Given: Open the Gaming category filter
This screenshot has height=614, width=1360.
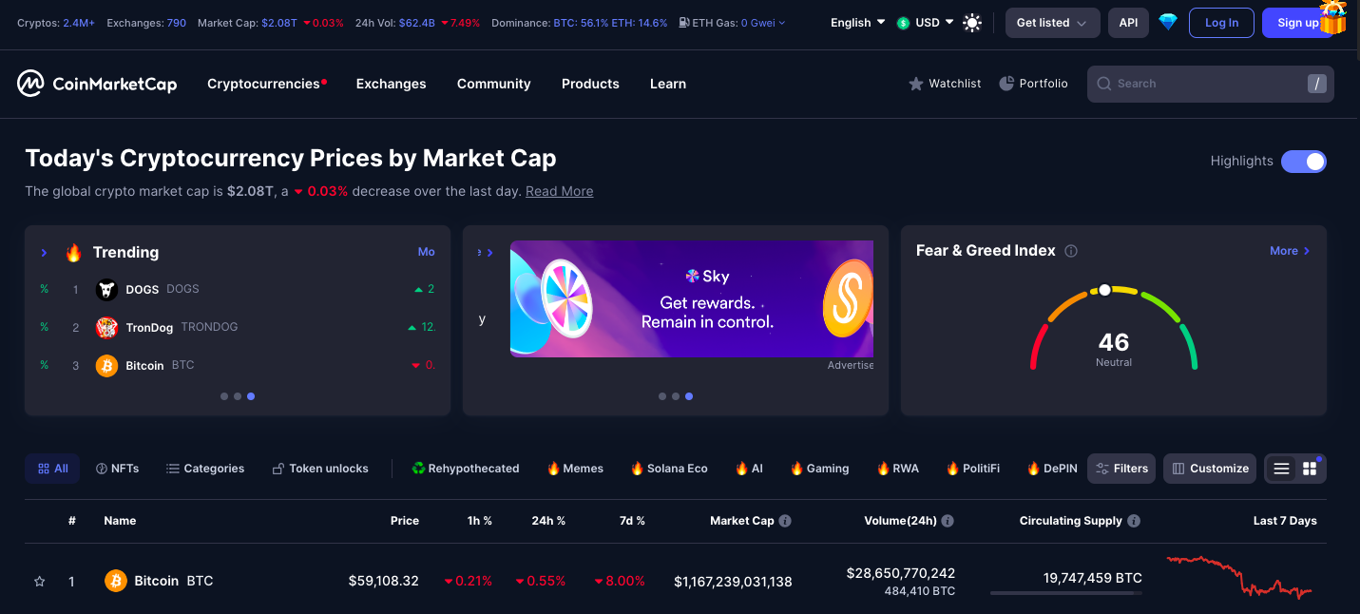Looking at the screenshot, I should click(819, 469).
